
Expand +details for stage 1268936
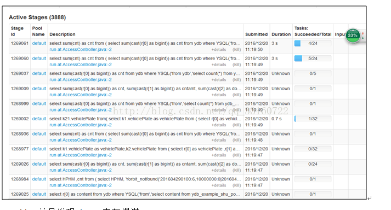pyautogui.click(x=219, y=140)
